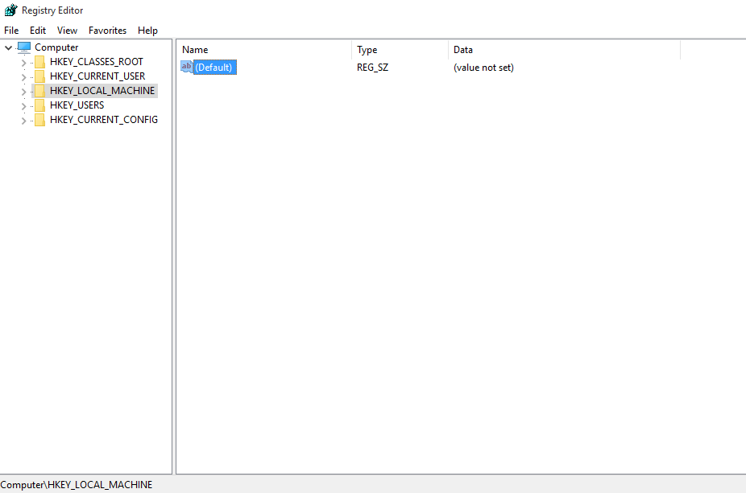The height and width of the screenshot is (493, 746).
Task: Expand the HKEY_CURRENT_CONFIG tree node
Action: coord(25,119)
